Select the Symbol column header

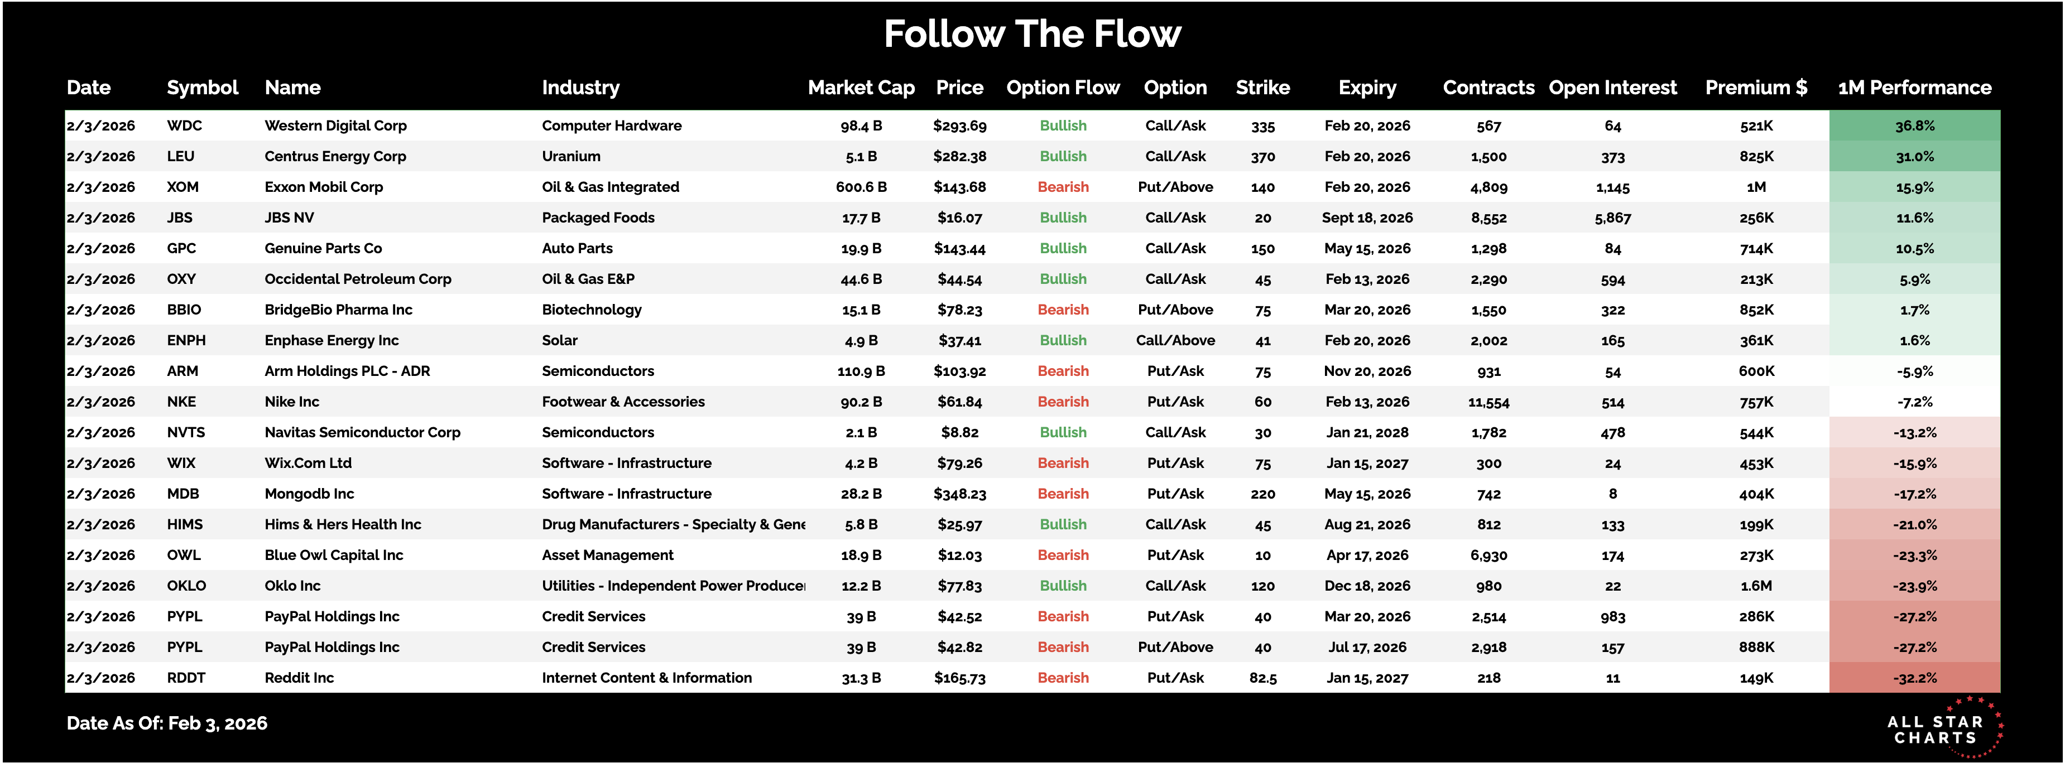tap(202, 88)
